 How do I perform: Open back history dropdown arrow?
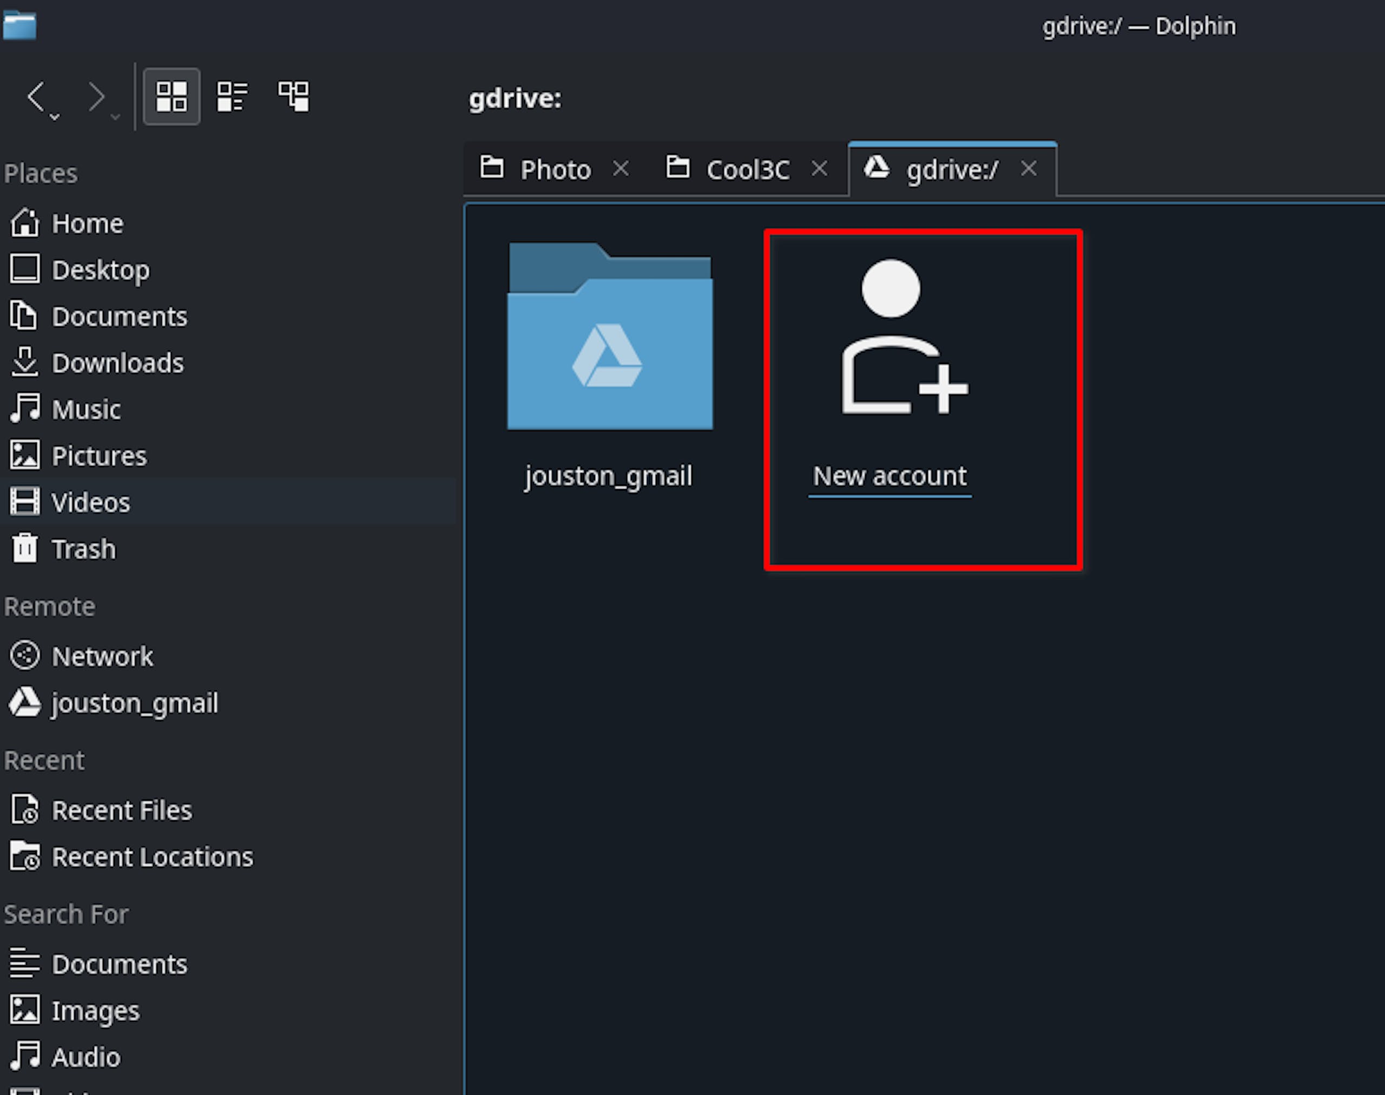point(55,117)
